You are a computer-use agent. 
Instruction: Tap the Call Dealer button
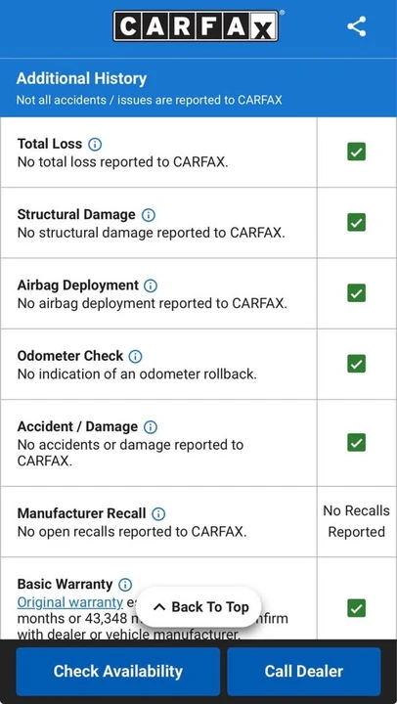point(303,671)
